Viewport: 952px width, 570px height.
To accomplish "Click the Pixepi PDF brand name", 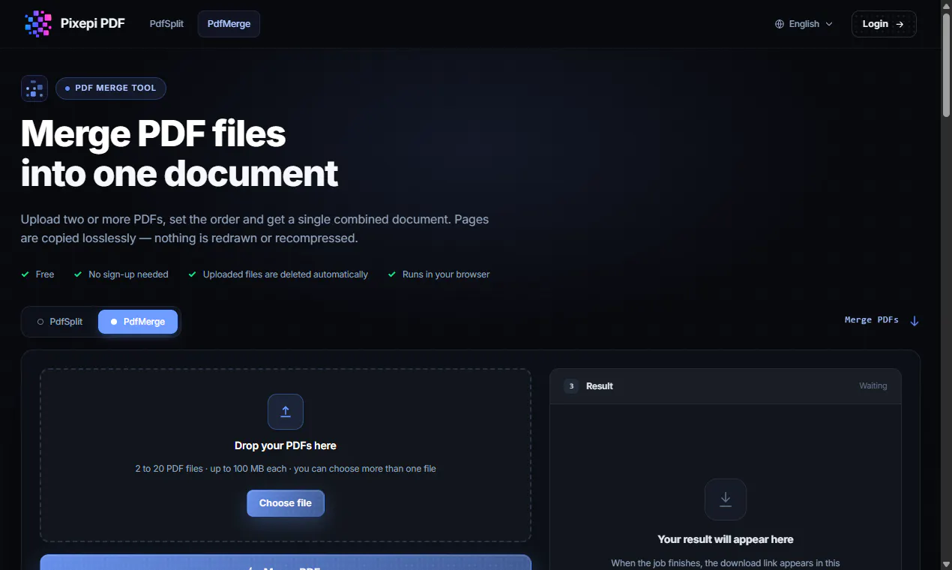I will pos(93,24).
